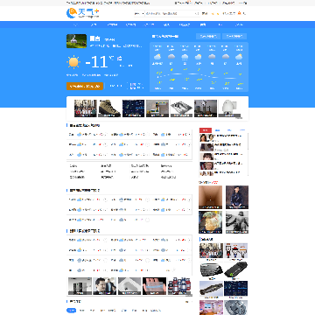Screen dimensions: 315x315
Task: Open the pink room thumbnail in sidebar
Action: tap(211, 307)
